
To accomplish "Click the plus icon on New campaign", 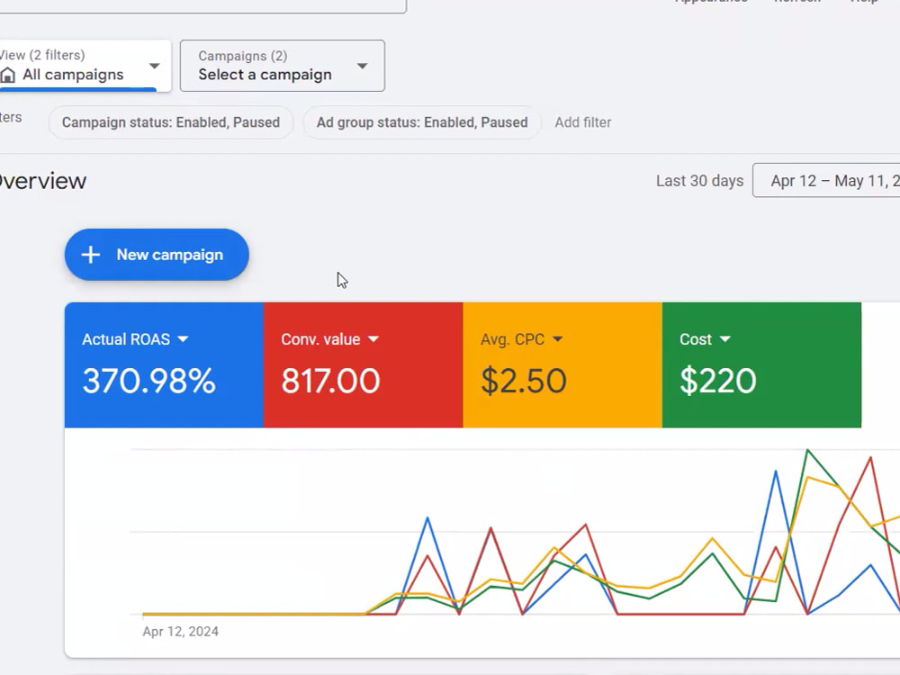I will (x=91, y=255).
